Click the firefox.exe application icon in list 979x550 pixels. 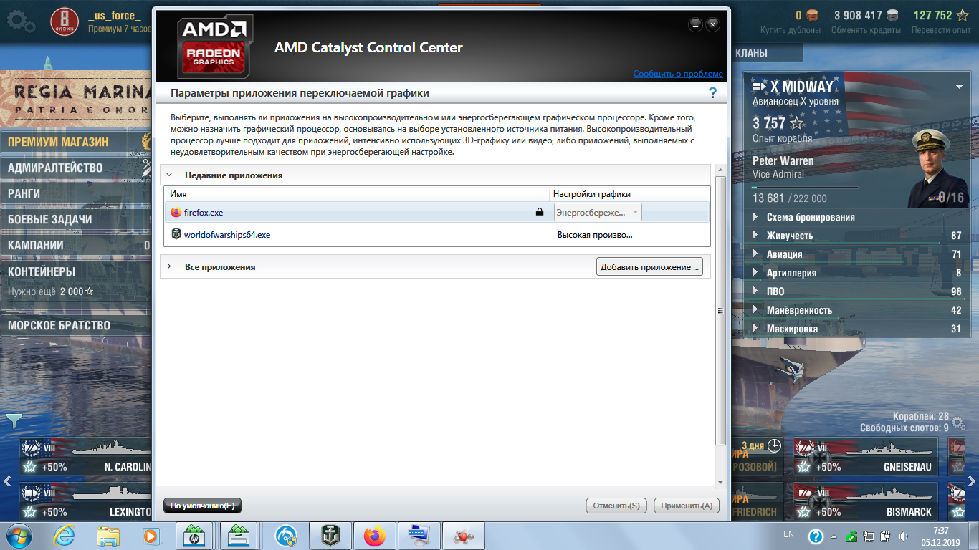pyautogui.click(x=176, y=213)
